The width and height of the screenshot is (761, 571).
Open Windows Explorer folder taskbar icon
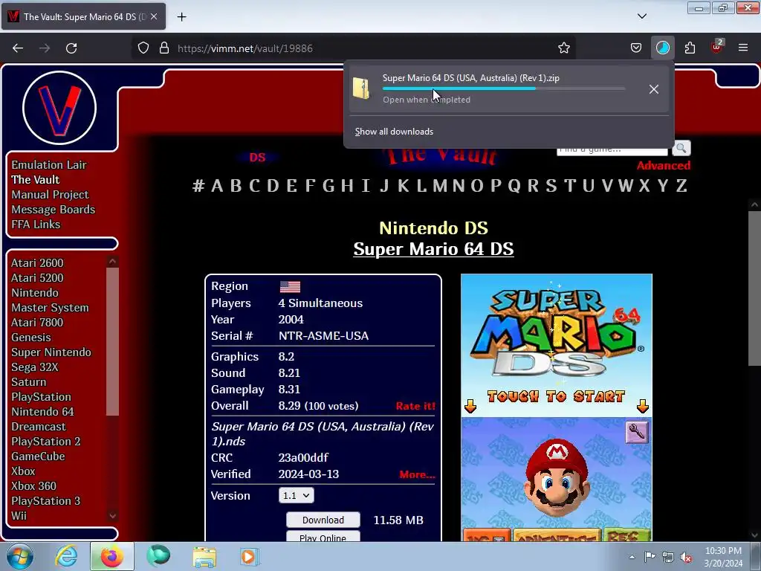click(x=204, y=556)
